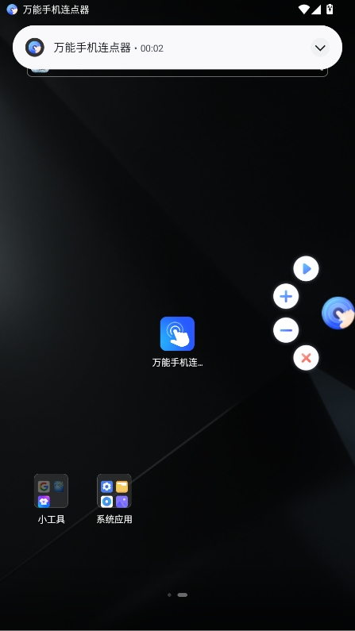Tap the floating play button
The height and width of the screenshot is (631, 355).
point(306,268)
